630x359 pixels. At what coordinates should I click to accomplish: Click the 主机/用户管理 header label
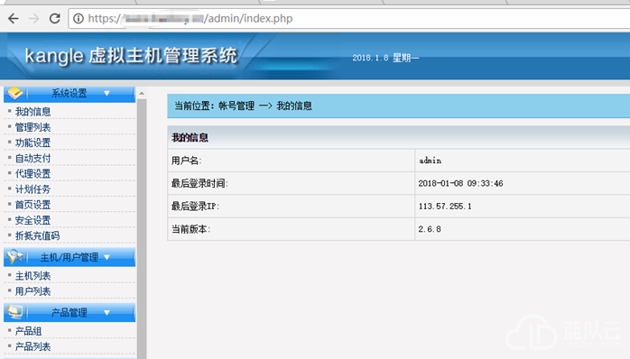click(69, 257)
